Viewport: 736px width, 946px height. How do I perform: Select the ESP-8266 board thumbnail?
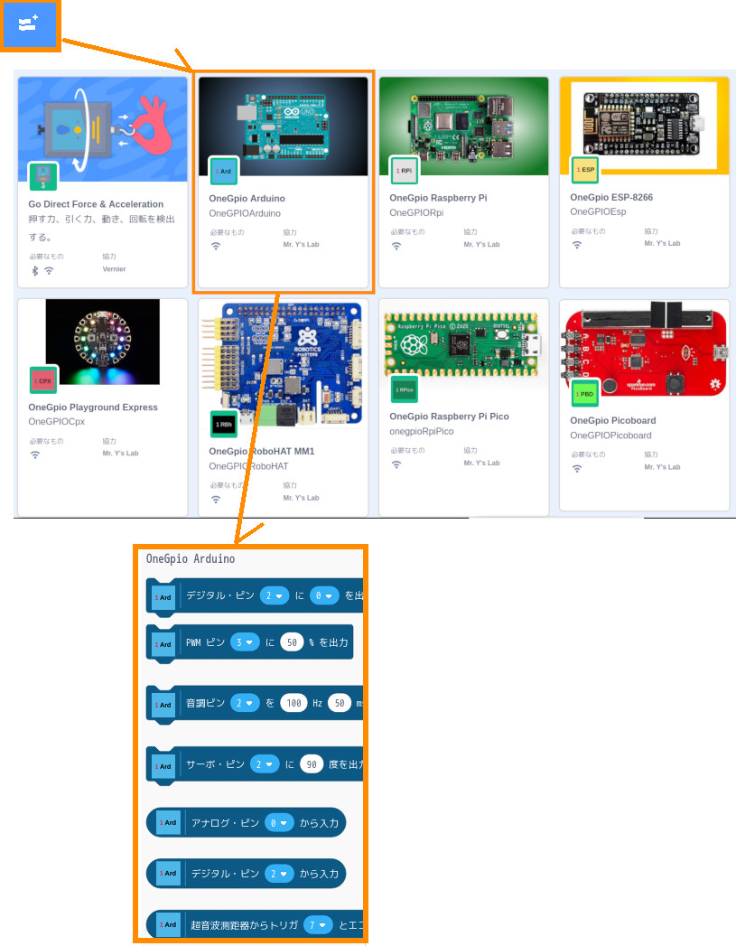[645, 125]
